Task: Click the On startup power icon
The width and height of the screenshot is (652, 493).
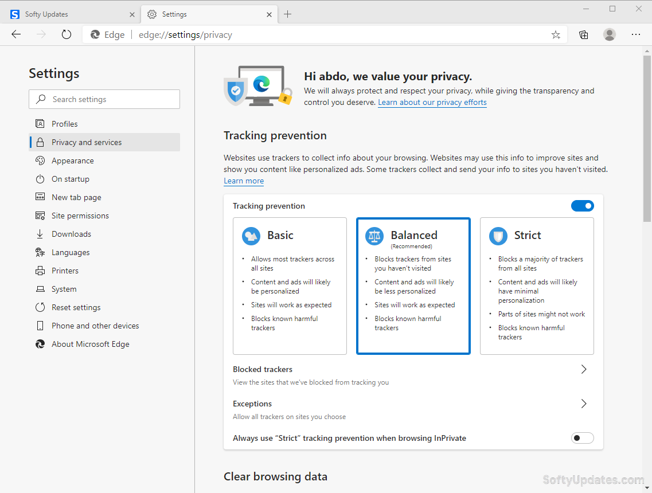Action: pos(40,179)
